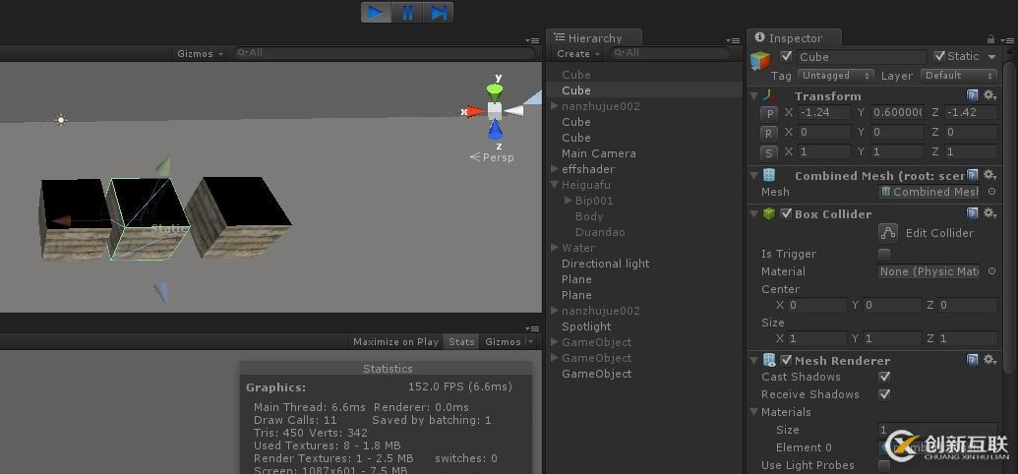Click the object name field Cube
Image resolution: width=1018 pixels, height=474 pixels.
click(x=862, y=57)
